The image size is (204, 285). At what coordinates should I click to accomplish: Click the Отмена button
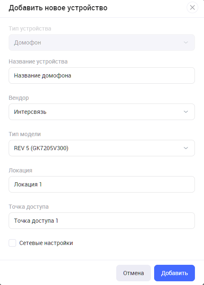click(134, 273)
